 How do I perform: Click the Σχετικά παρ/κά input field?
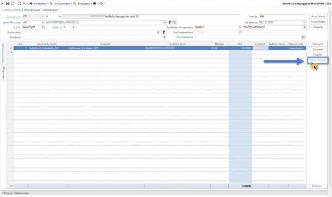247,37
